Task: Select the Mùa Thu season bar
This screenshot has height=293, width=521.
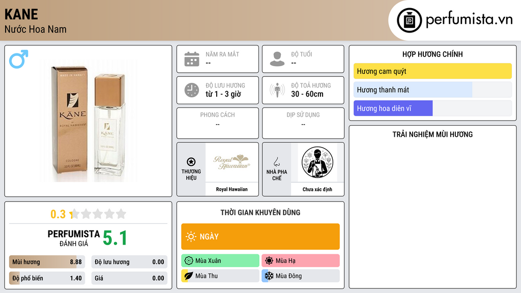Action: pyautogui.click(x=220, y=276)
